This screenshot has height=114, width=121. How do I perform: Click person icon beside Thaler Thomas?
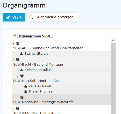tap(26, 91)
